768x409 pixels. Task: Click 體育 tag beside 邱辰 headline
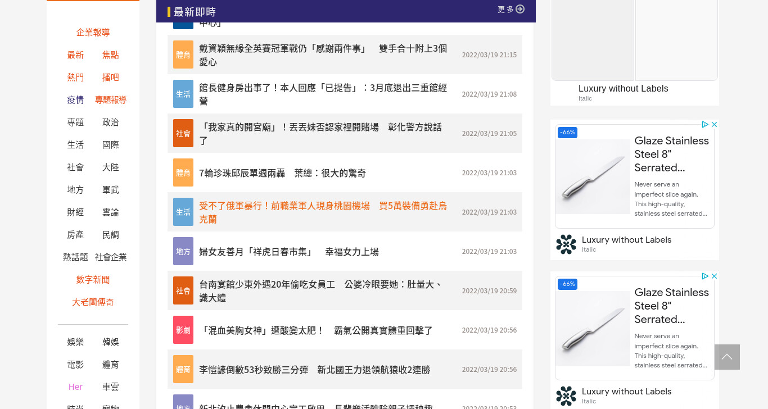[183, 172]
